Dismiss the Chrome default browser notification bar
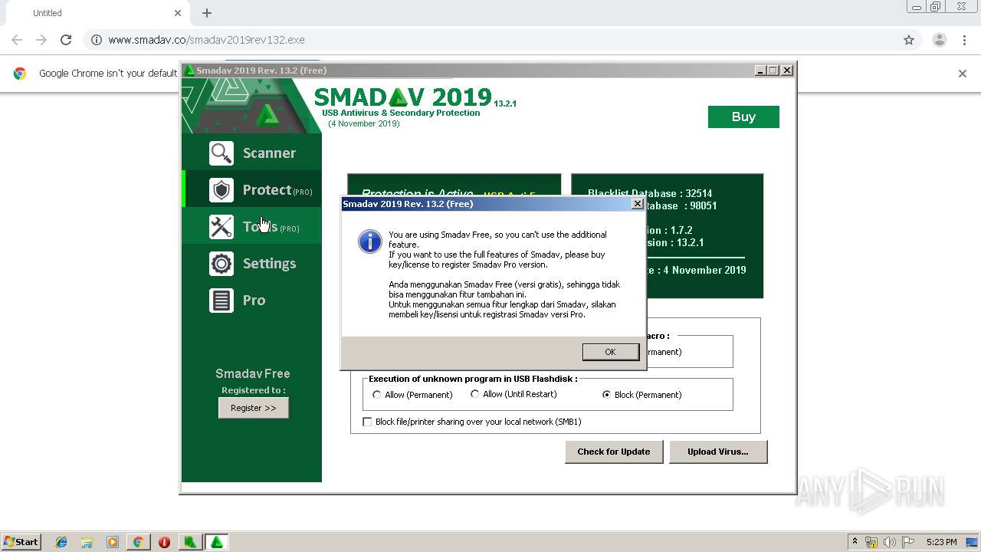981x552 pixels. pos(963,74)
